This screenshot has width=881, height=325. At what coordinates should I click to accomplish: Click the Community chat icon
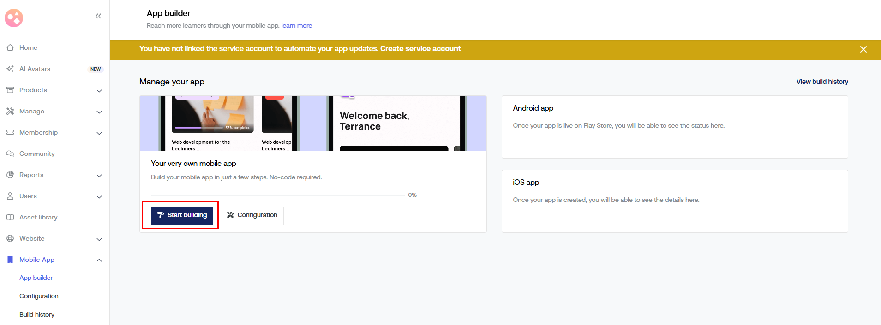[10, 154]
